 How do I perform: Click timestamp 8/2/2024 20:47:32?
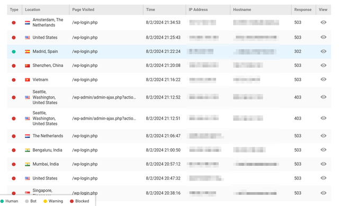pyautogui.click(x=163, y=178)
